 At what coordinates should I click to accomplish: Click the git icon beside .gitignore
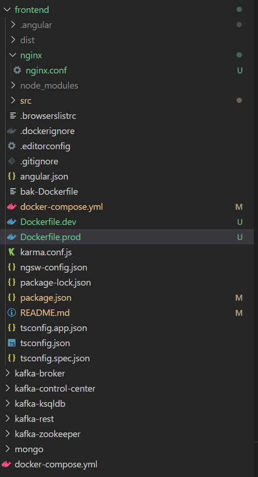(11, 161)
